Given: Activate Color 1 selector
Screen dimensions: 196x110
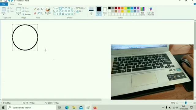Looking at the screenshot, I should click(x=99, y=11).
